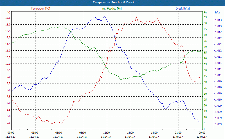
Task: Click the '13,5' temperature axis tick
Action: (x=8, y=18)
